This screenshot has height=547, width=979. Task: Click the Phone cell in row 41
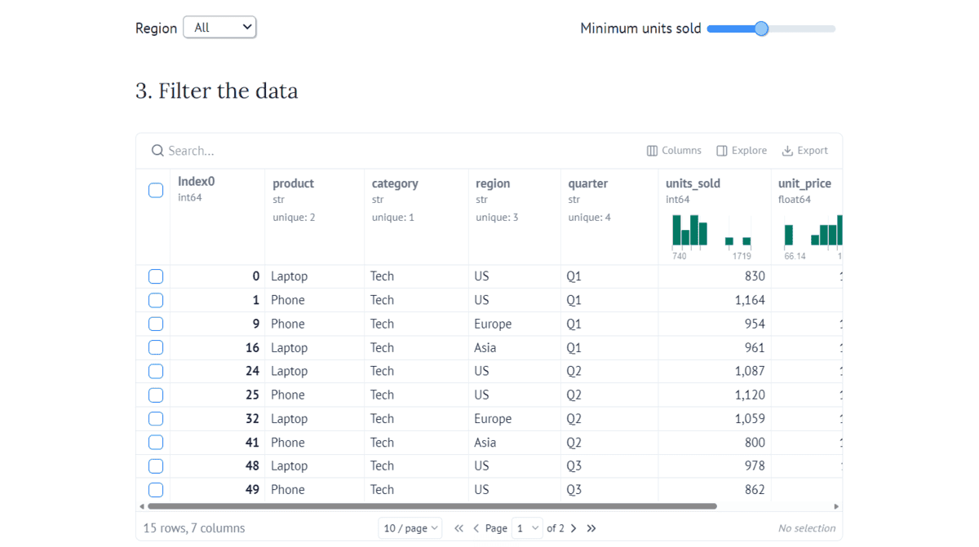(x=315, y=442)
